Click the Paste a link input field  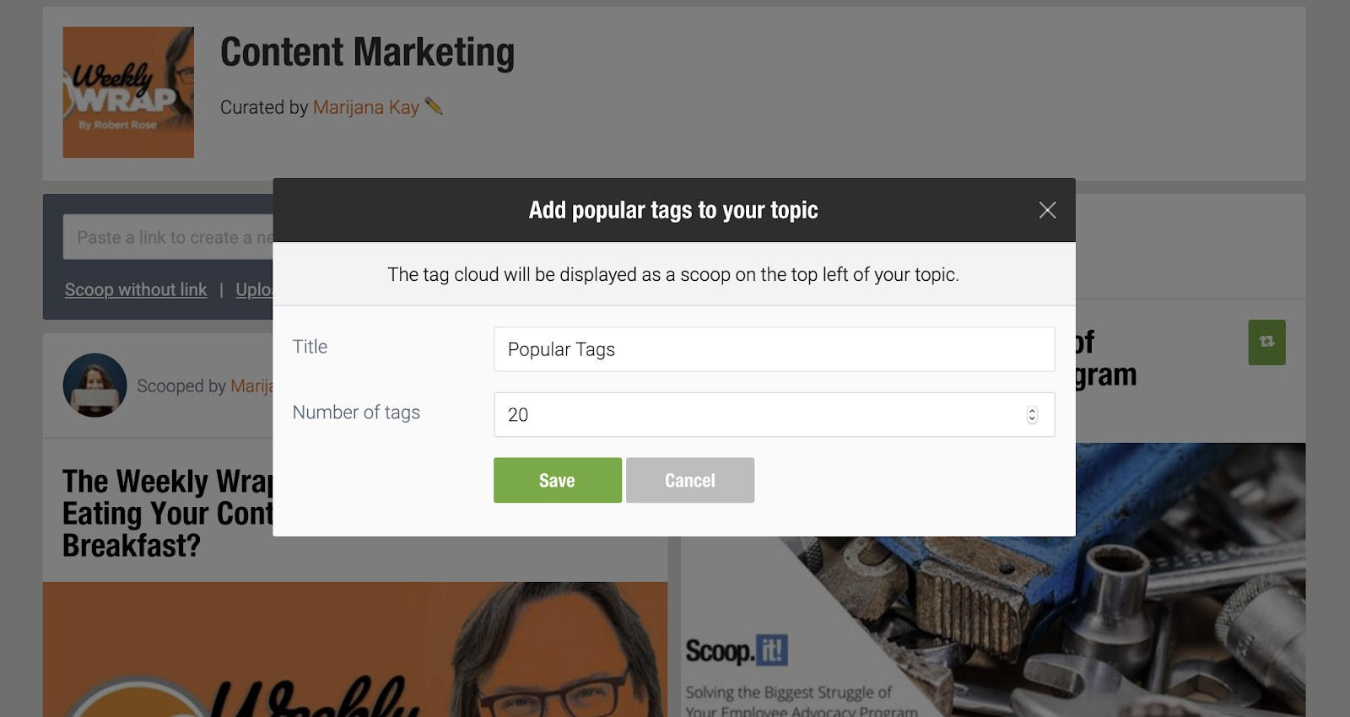169,237
